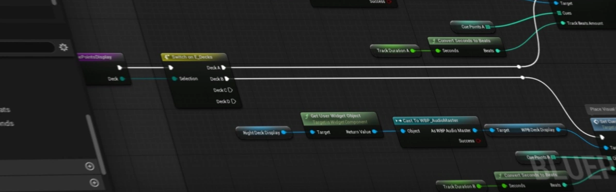Click the Track Duration B output pin
The height and width of the screenshot is (192, 616).
pos(479,186)
